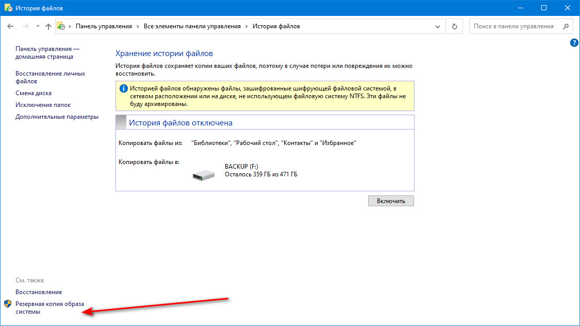Viewport: 580px width, 326px height.
Task: Expand the address bar history dropdown
Action: click(x=438, y=26)
